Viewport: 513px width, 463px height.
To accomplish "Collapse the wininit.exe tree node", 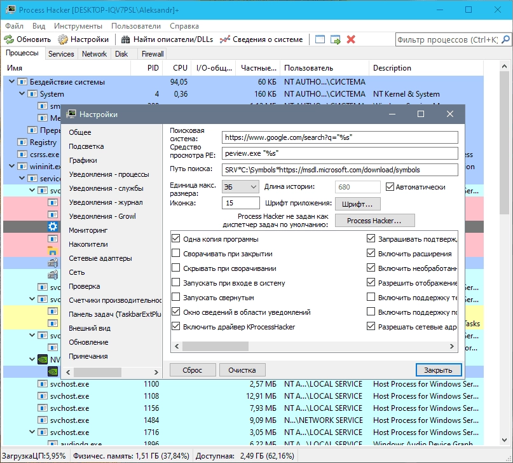I will [12, 166].
